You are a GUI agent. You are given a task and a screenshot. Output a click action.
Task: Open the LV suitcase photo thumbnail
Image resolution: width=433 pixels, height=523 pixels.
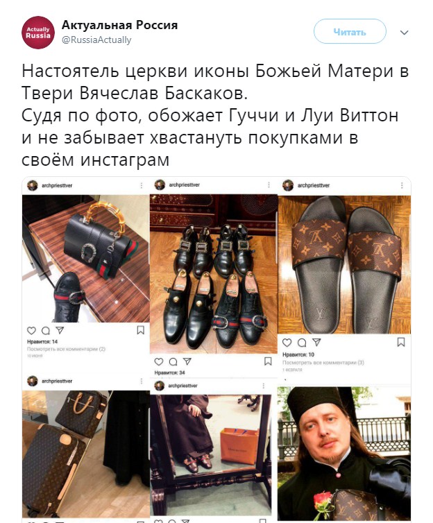(86, 454)
